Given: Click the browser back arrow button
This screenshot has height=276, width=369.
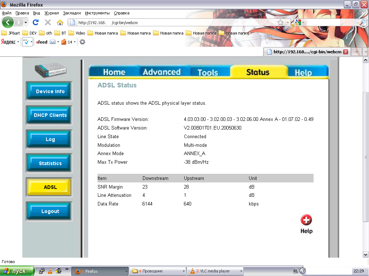Looking at the screenshot, I should click(x=8, y=22).
